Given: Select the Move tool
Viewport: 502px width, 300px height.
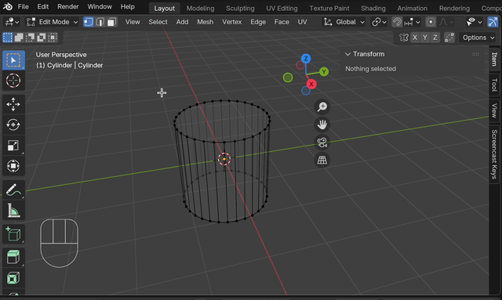Looking at the screenshot, I should [13, 104].
